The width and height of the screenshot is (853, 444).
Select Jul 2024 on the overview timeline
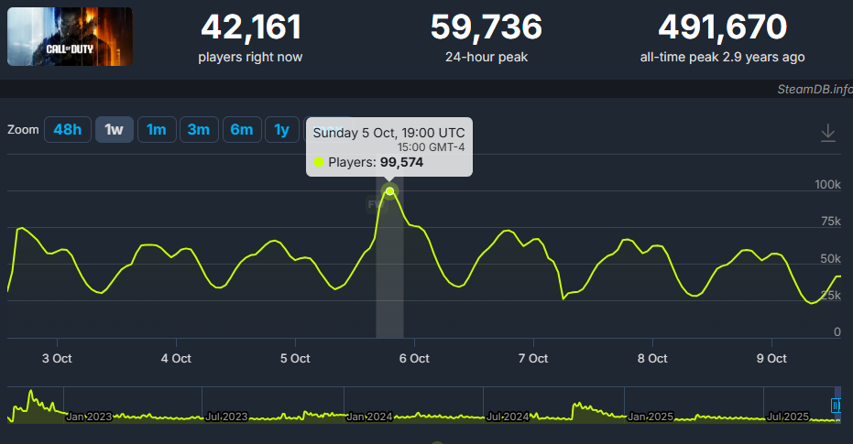point(508,417)
